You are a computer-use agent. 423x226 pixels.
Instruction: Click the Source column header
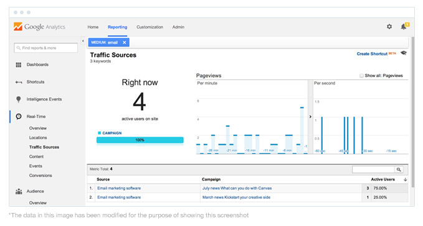click(x=103, y=179)
